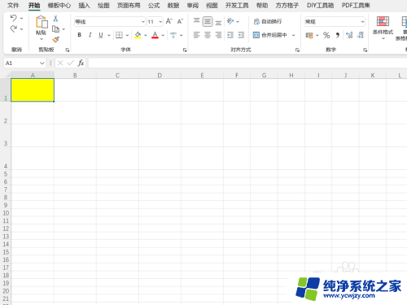
Task: Align text to bottom
Action: (218, 22)
